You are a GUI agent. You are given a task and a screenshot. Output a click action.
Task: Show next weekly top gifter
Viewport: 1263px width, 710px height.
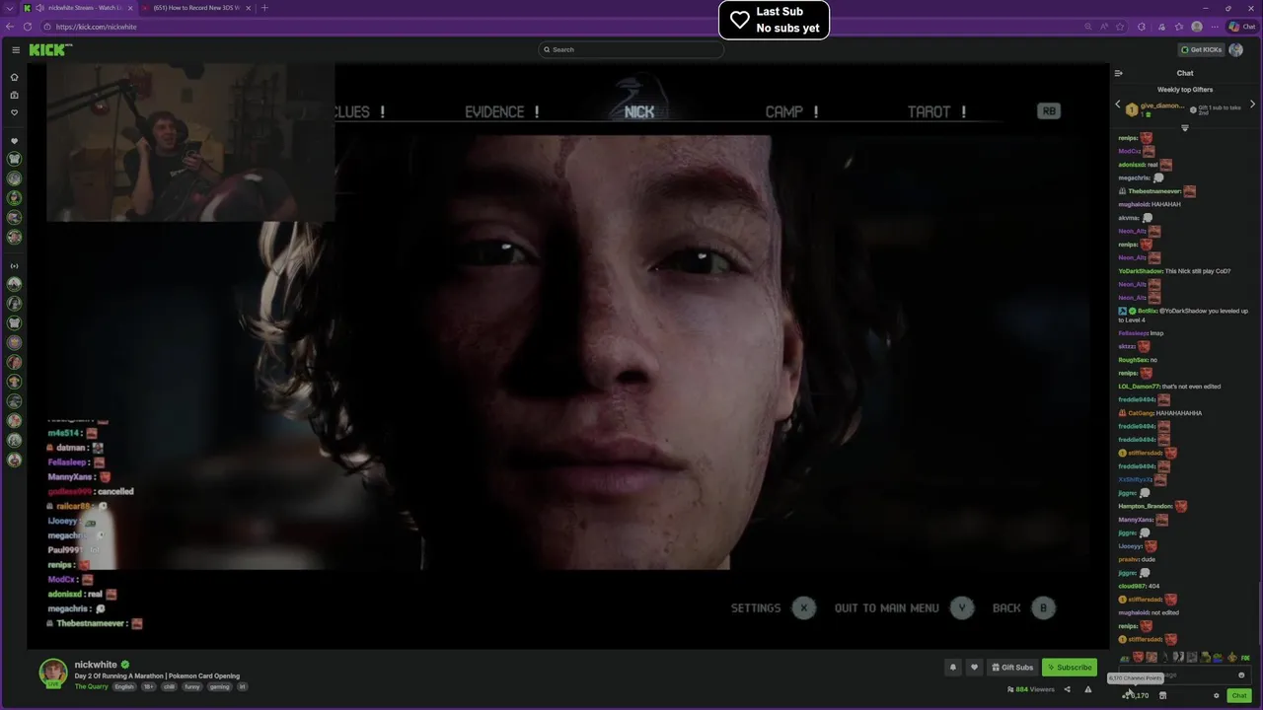pyautogui.click(x=1252, y=105)
